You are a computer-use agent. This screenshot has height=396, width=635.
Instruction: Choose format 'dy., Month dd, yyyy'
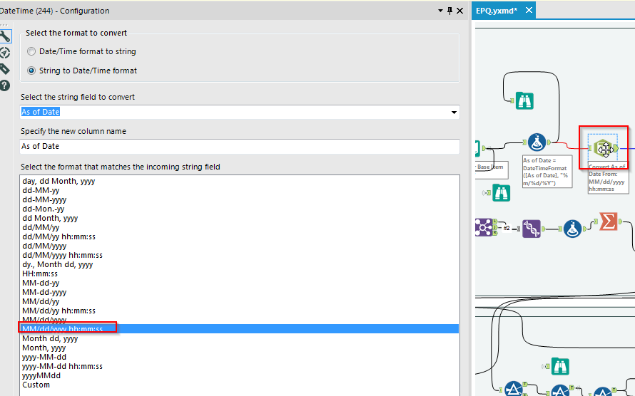click(x=58, y=265)
